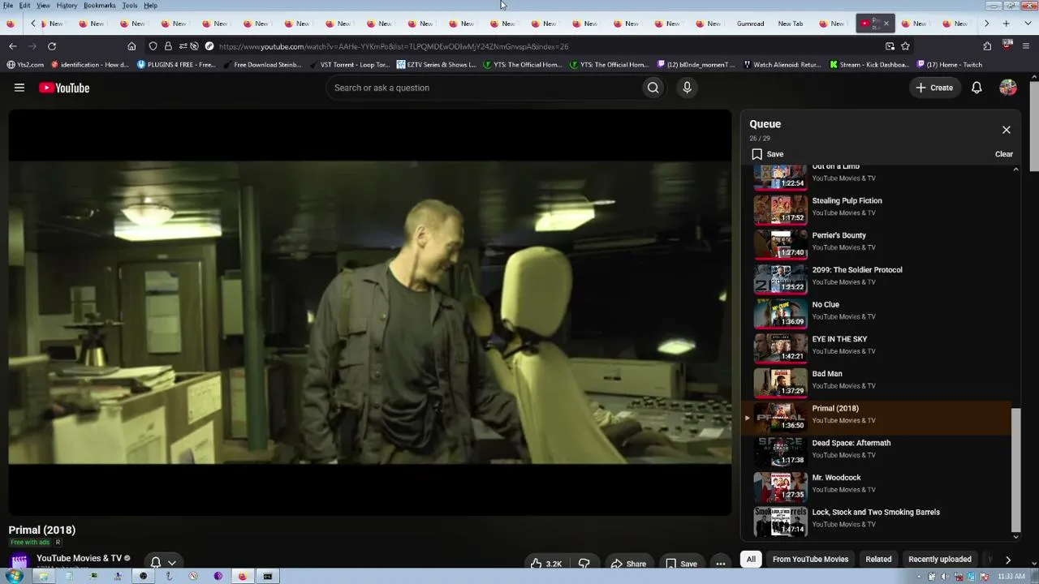
Task: Save the queue to a playlist
Action: (767, 154)
